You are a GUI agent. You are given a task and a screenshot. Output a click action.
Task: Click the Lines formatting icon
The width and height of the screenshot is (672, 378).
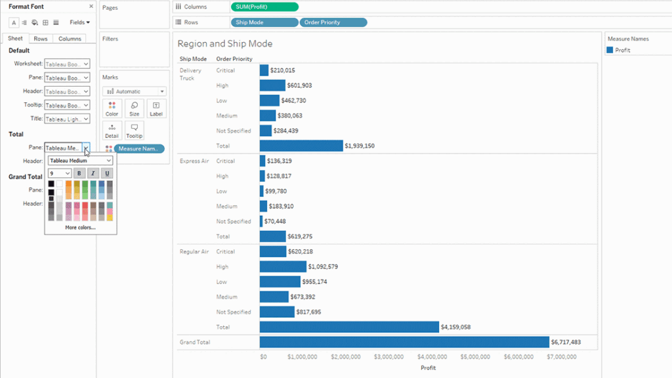click(x=55, y=22)
